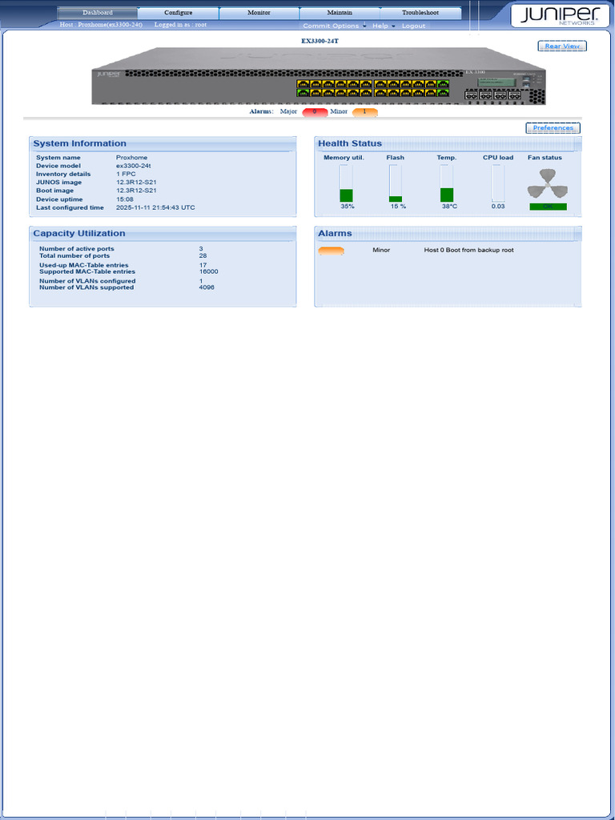Click the switch's LCD panel display
This screenshot has width=615, height=820.
496,82
